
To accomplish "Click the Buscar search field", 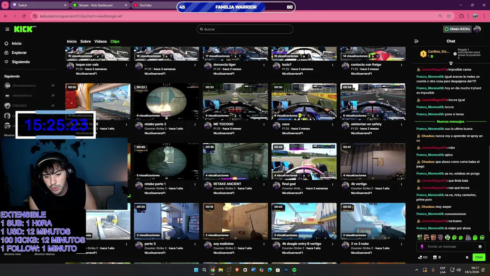I will click(x=245, y=29).
